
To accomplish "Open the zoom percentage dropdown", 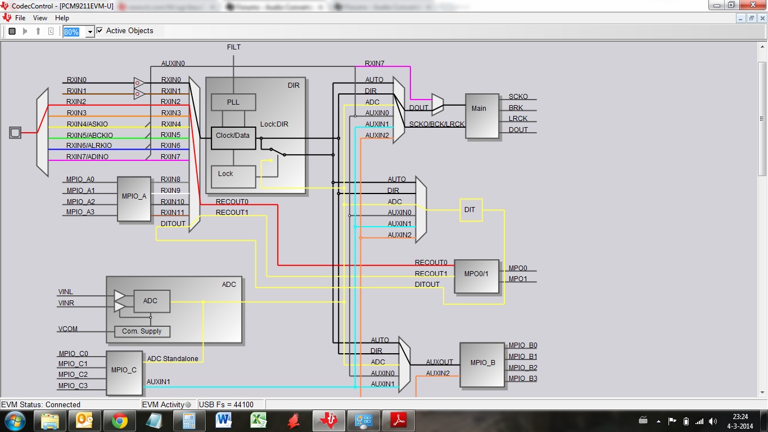I will click(x=90, y=31).
